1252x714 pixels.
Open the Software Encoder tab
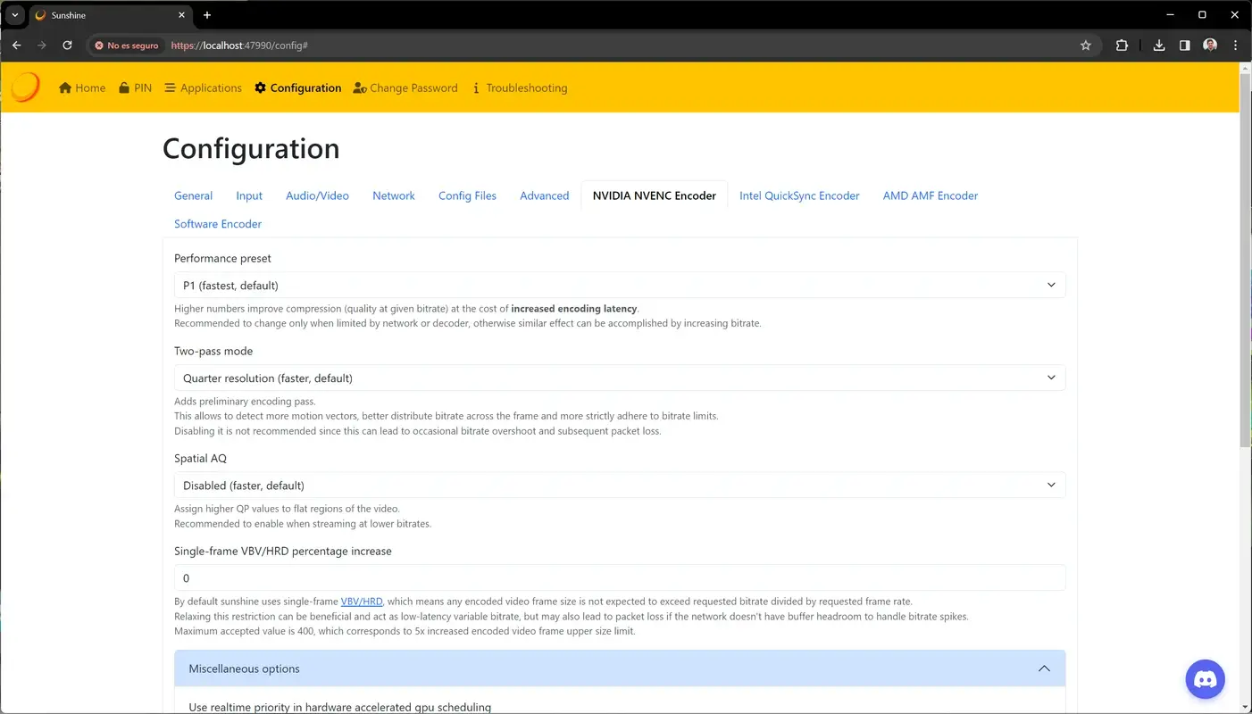(218, 224)
